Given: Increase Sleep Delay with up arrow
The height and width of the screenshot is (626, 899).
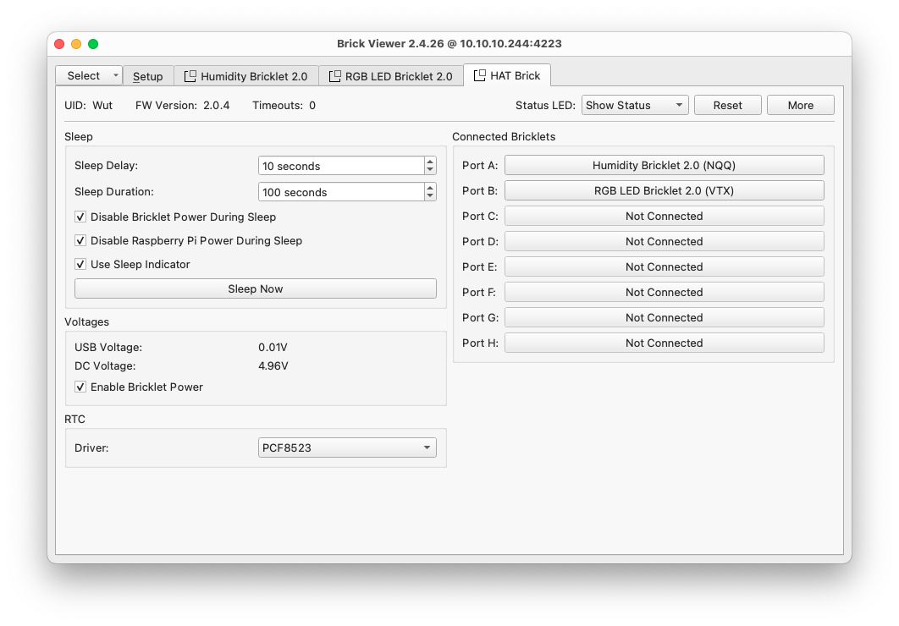Looking at the screenshot, I should click(x=430, y=162).
